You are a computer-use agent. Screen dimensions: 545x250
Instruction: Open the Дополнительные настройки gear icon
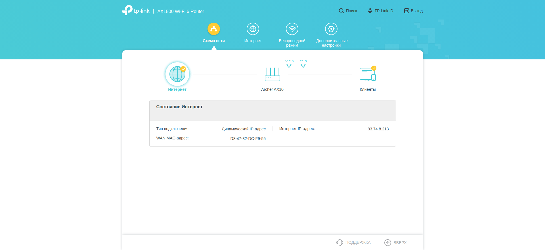[x=331, y=29]
